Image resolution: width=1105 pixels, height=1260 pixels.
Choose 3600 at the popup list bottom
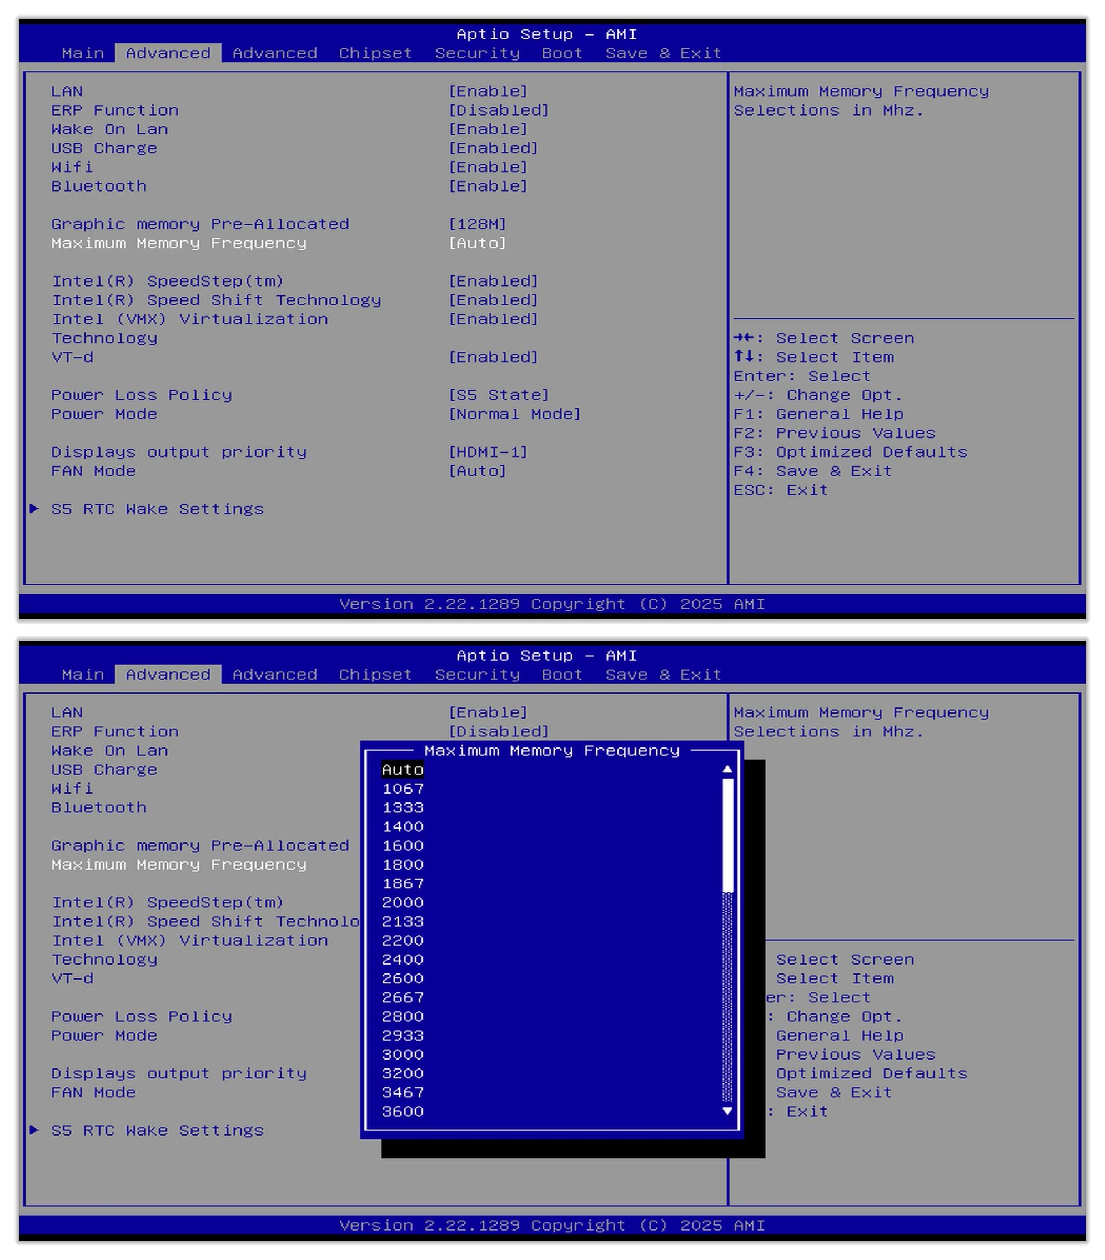403,1111
